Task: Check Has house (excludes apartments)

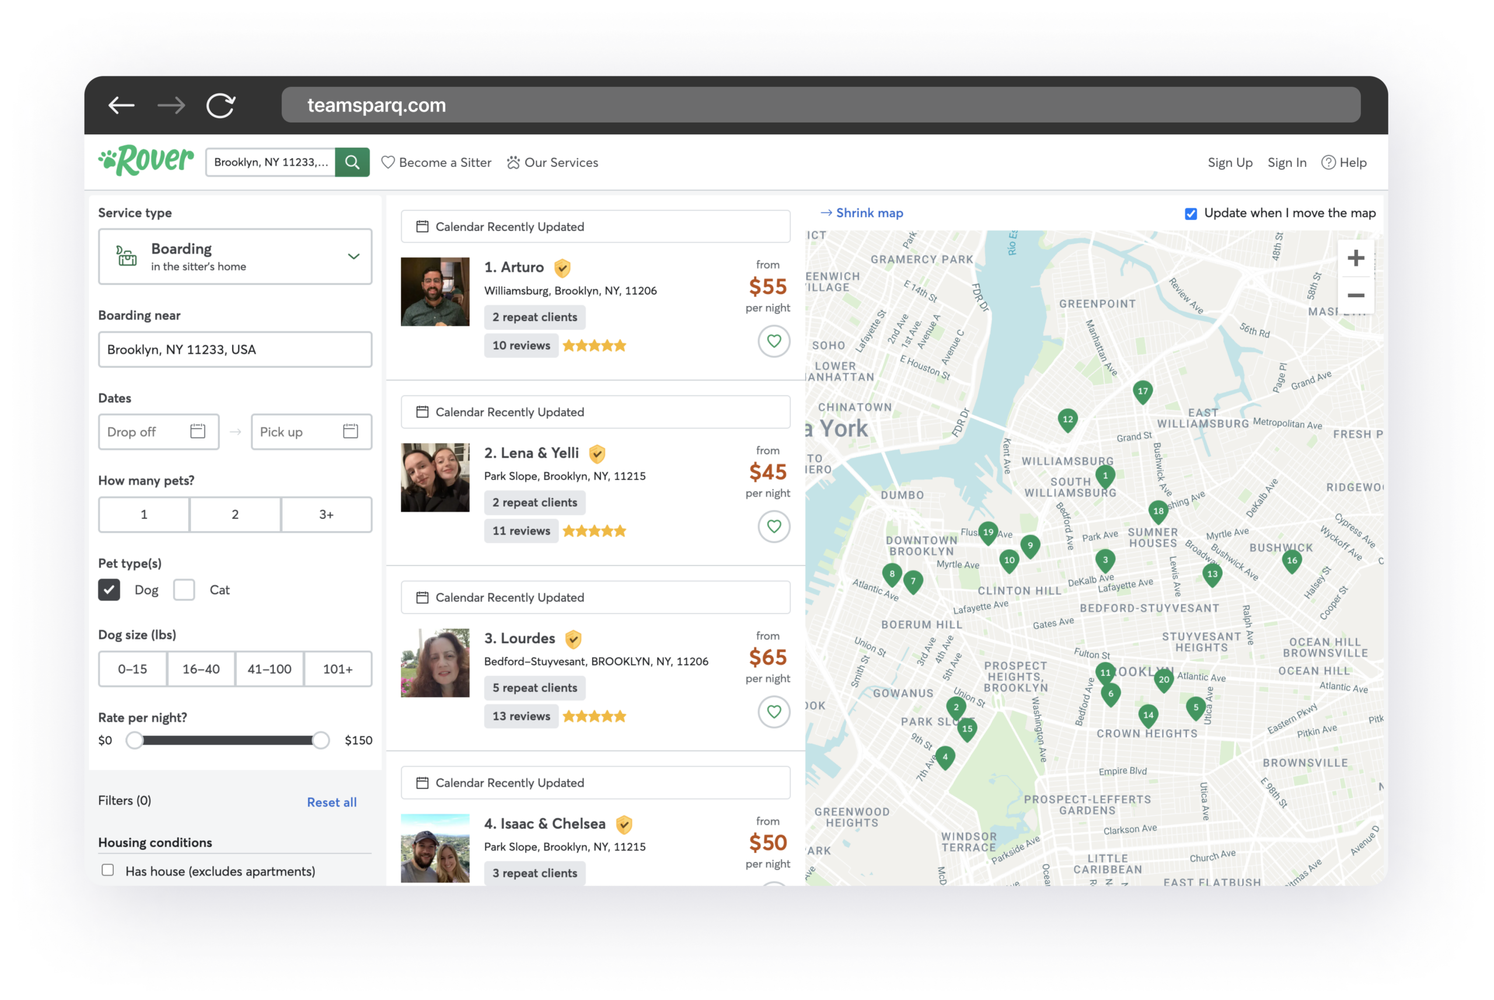Action: (x=108, y=870)
